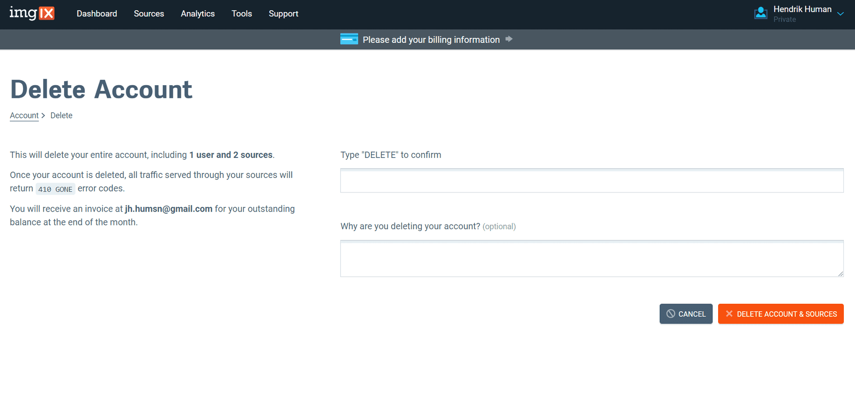
Task: Open the Hendrik Human account name
Action: [x=802, y=9]
